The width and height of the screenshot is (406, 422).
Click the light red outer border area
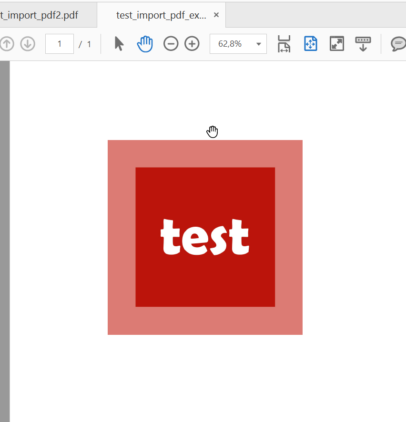coord(121,238)
